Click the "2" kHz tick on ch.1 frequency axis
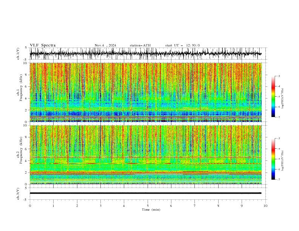 coord(26,110)
